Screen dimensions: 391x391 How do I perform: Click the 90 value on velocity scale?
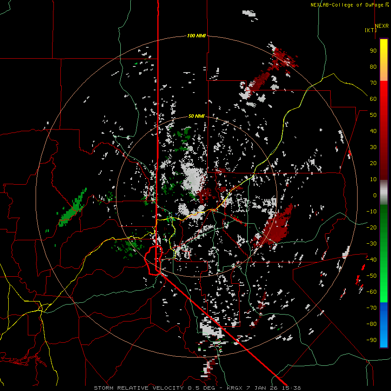(x=373, y=51)
